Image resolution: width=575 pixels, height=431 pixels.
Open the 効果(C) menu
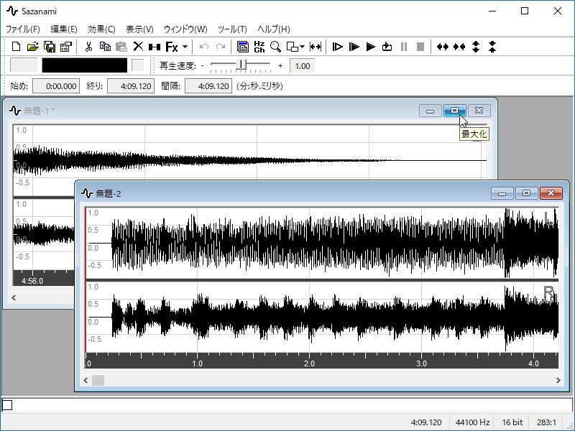tap(101, 29)
